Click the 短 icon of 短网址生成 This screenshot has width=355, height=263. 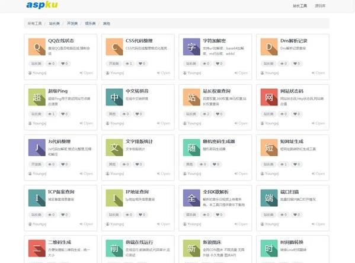(269, 147)
